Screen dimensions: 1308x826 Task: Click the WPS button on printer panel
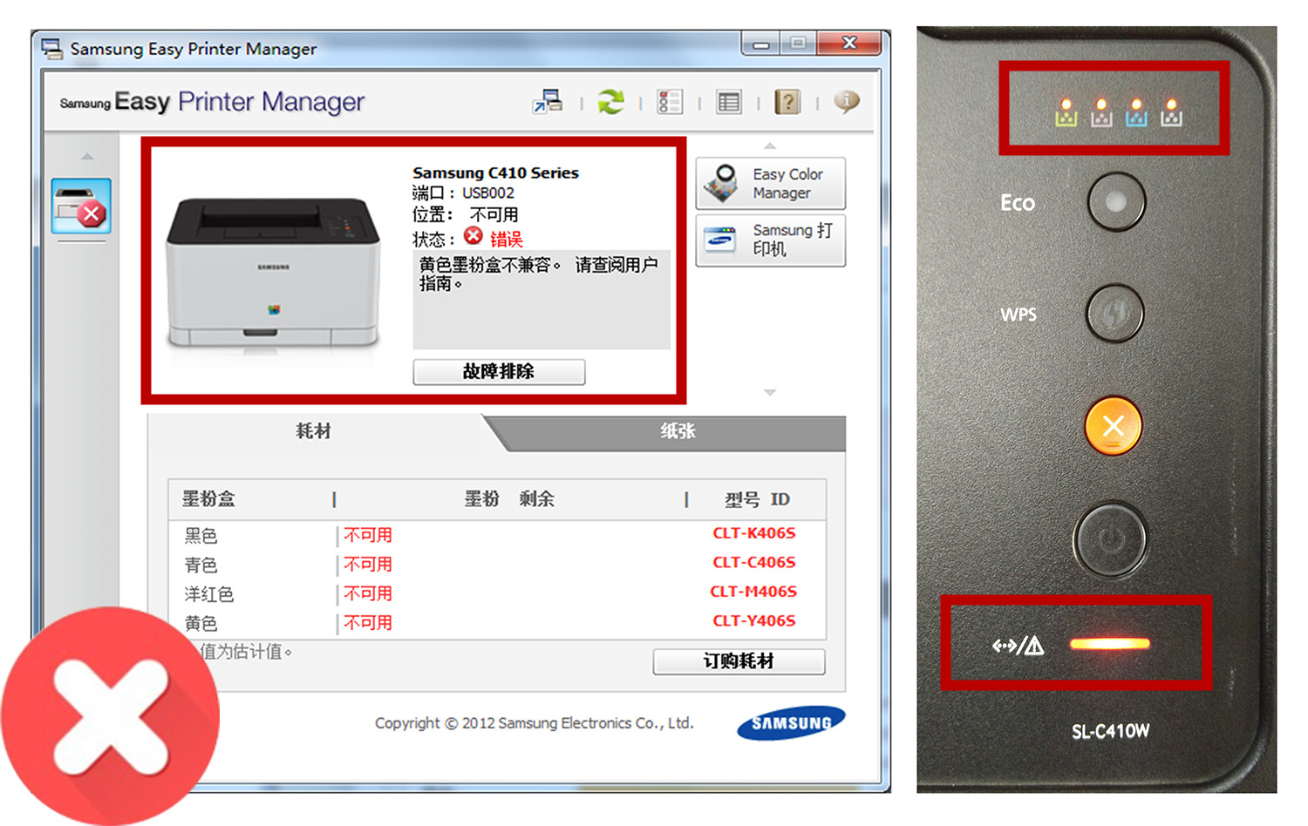[1115, 314]
